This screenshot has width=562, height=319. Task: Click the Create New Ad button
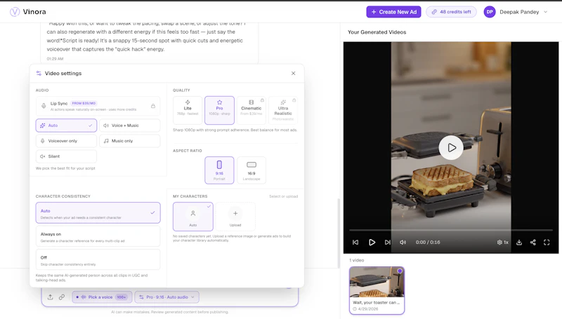tap(393, 12)
